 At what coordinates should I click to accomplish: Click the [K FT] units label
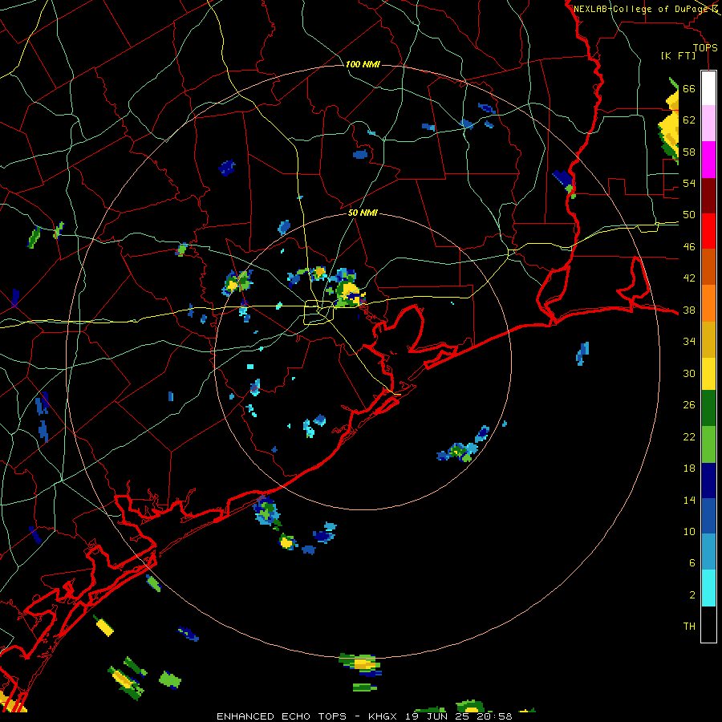678,56
